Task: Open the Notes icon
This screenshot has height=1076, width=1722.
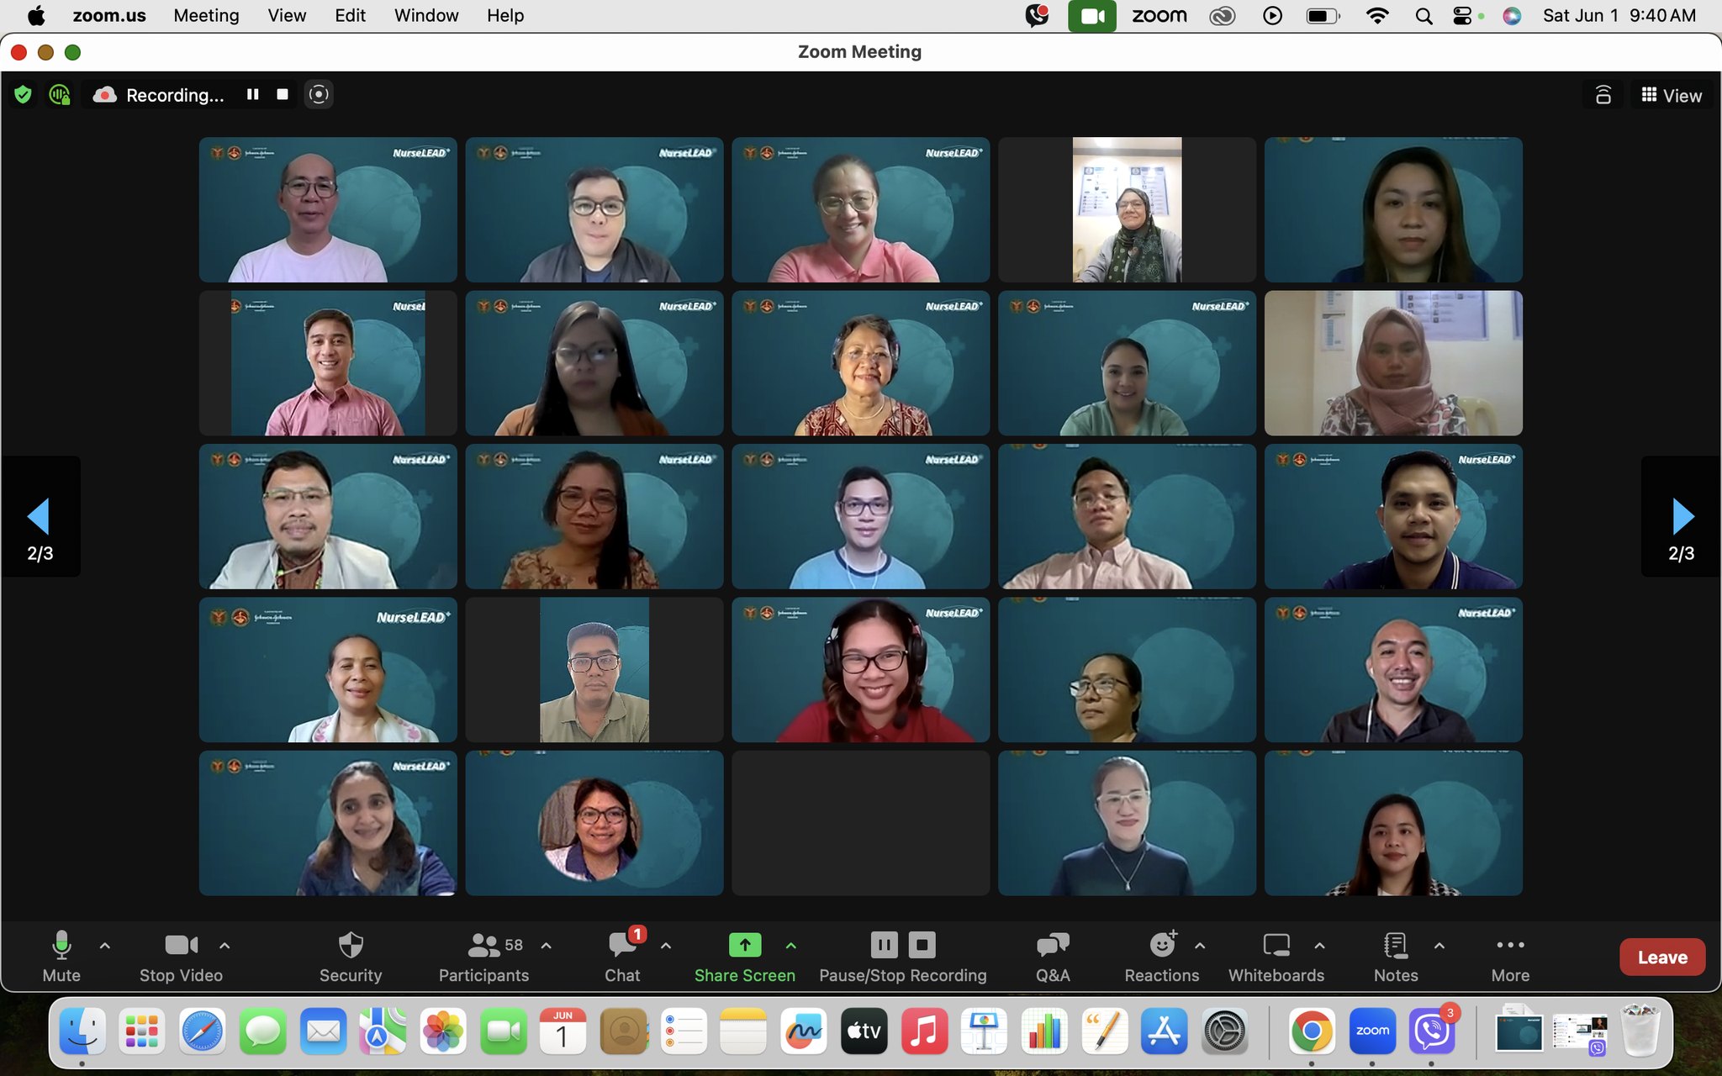Action: 1395,946
